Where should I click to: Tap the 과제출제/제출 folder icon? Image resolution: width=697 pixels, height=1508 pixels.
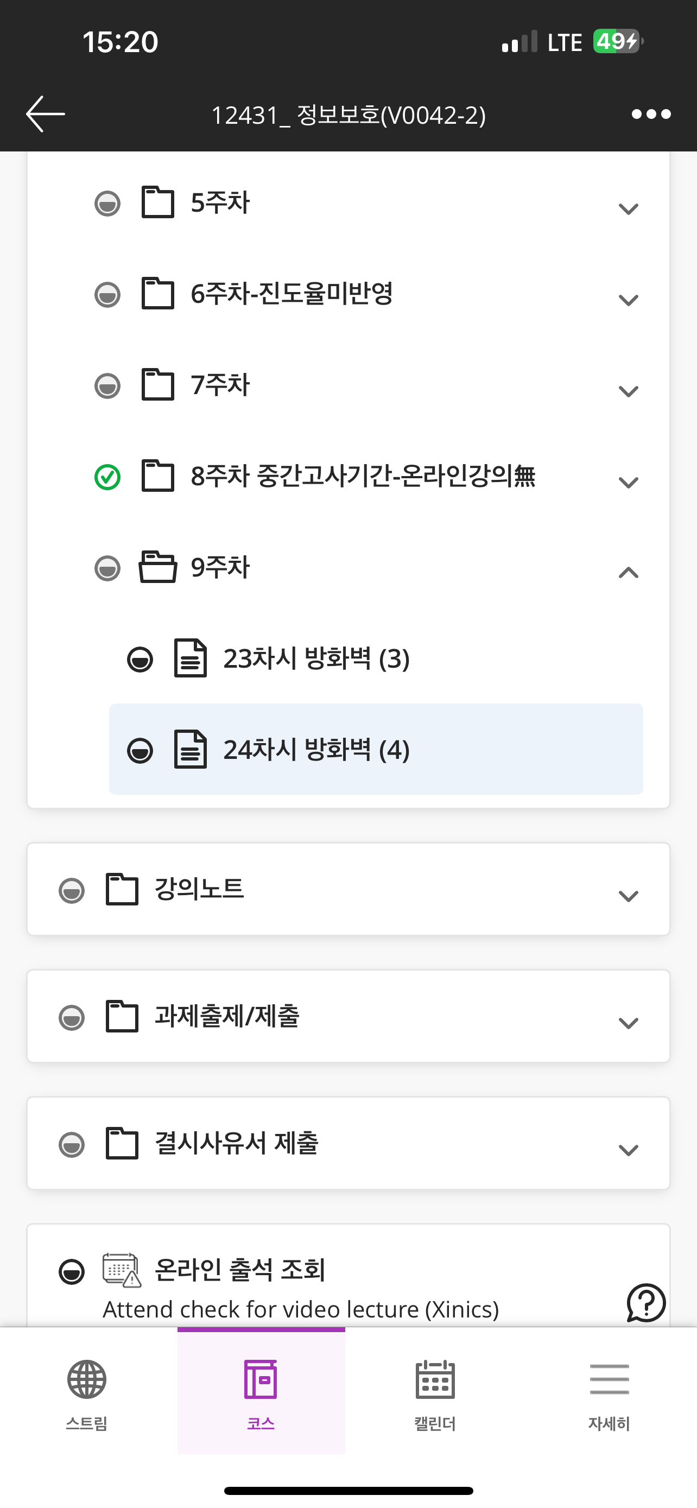(x=122, y=1016)
